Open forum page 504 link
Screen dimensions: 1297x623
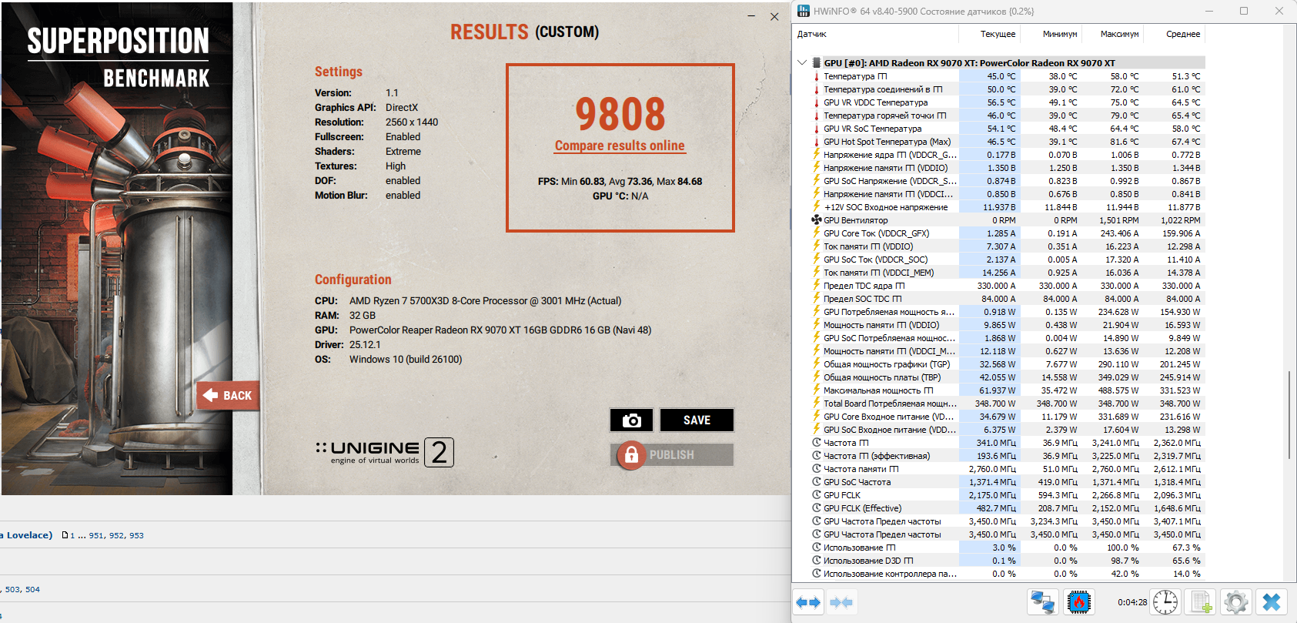click(32, 589)
